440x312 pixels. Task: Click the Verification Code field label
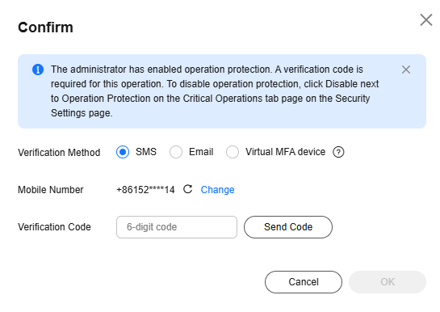click(x=54, y=227)
